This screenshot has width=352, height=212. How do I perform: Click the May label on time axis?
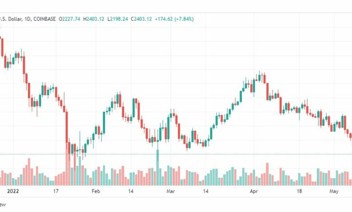[334, 191]
